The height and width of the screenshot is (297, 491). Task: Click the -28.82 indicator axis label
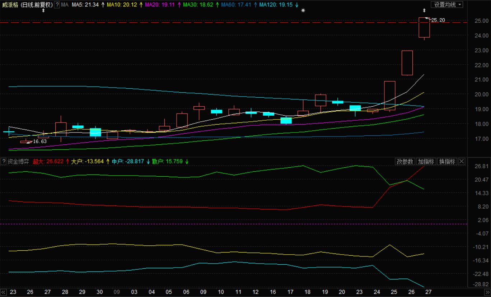pos(481,284)
